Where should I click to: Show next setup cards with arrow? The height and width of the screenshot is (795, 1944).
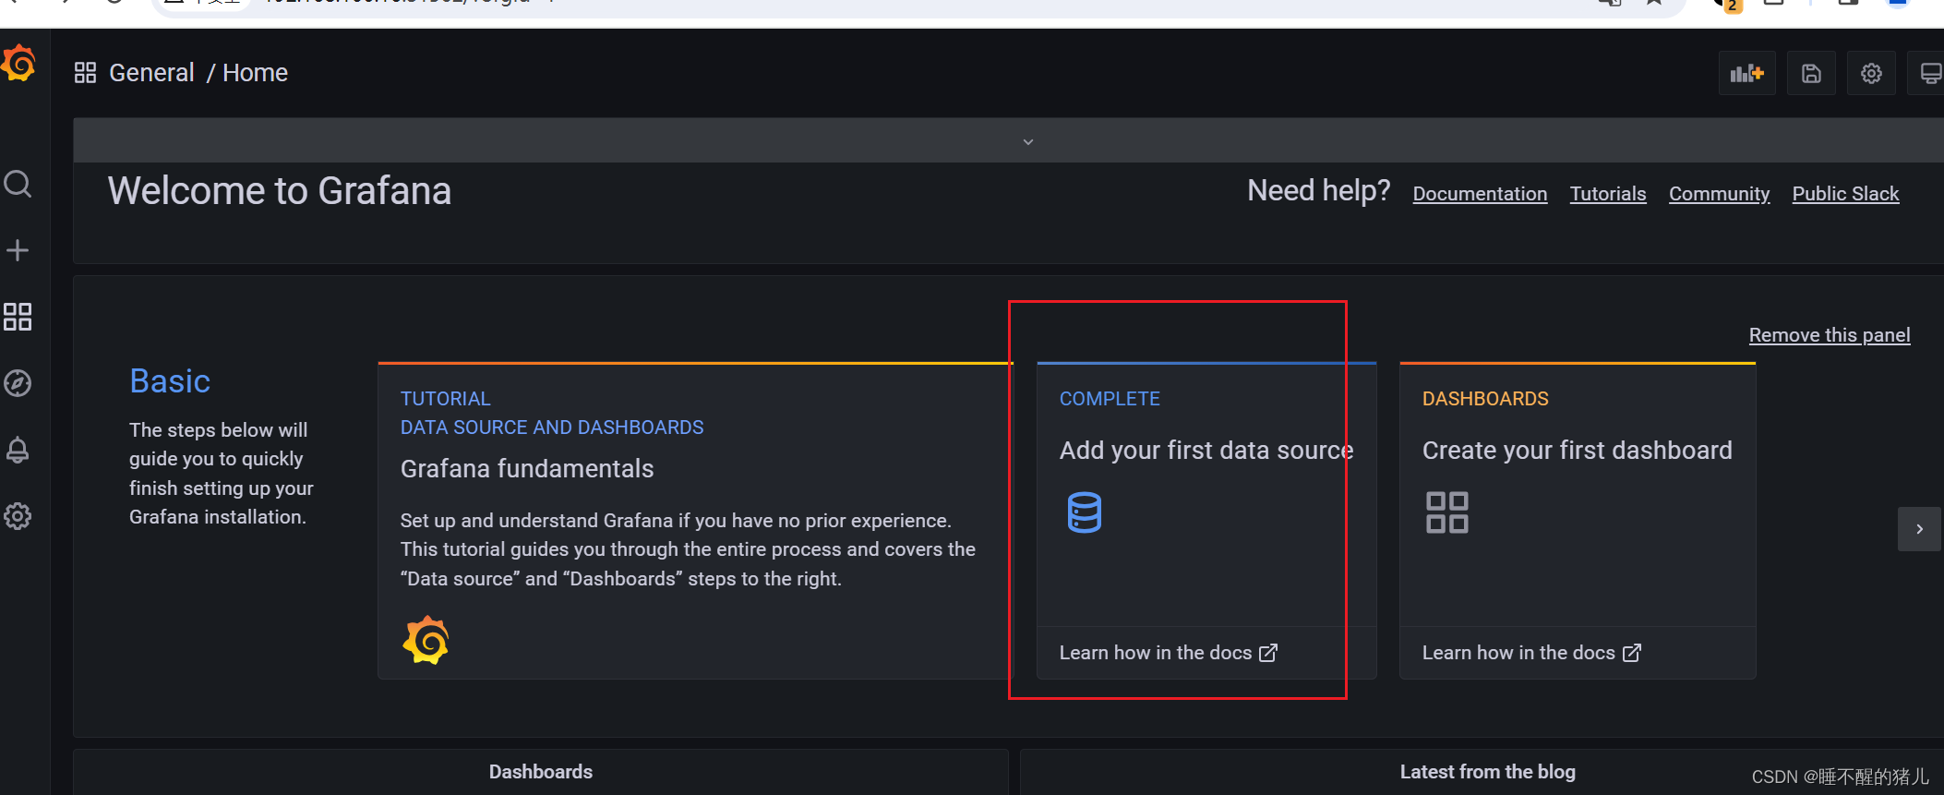pos(1919,529)
